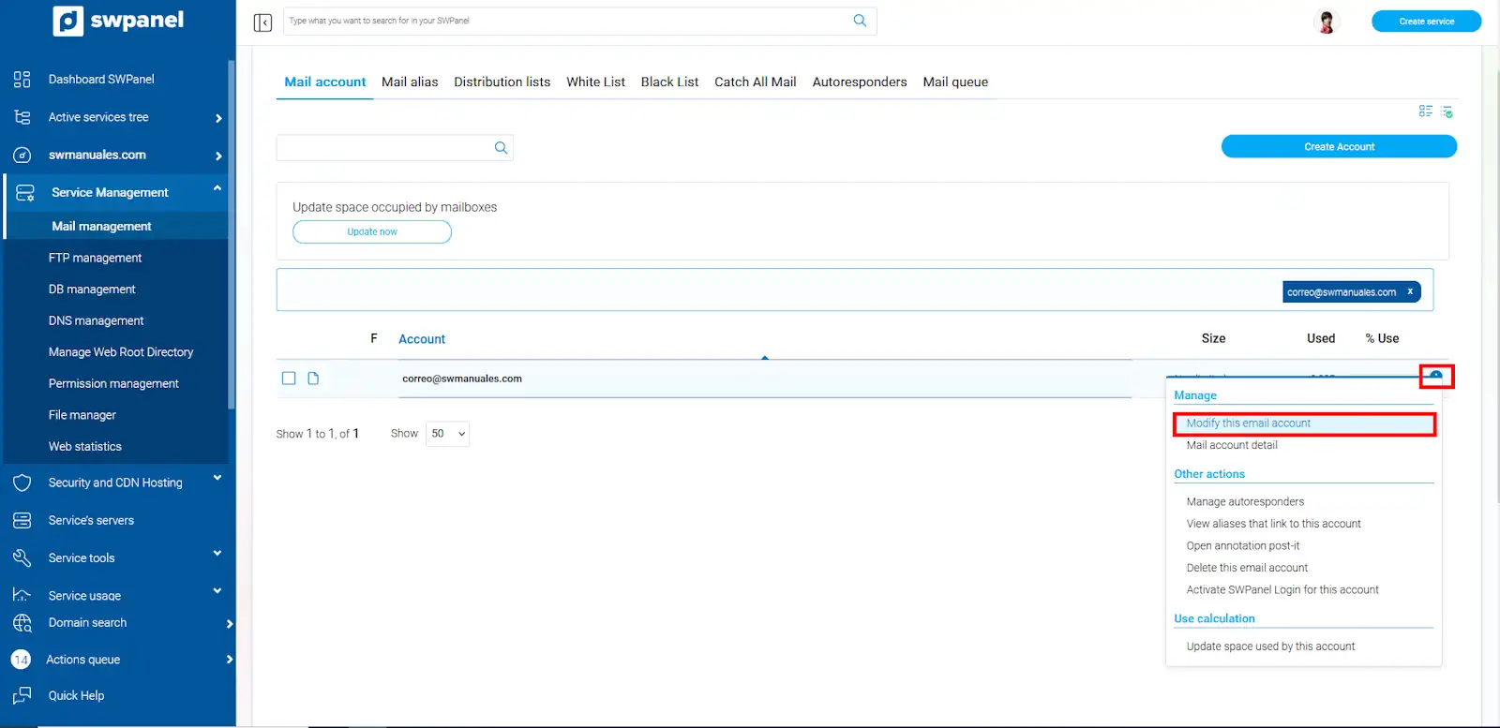Select the Mail account tab
1500x728 pixels.
tap(325, 82)
